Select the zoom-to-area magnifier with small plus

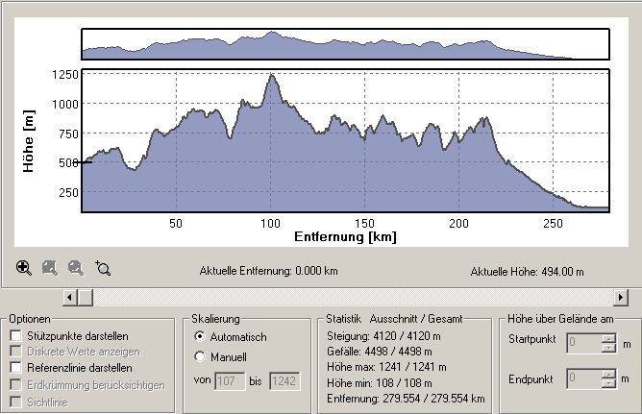[103, 269]
